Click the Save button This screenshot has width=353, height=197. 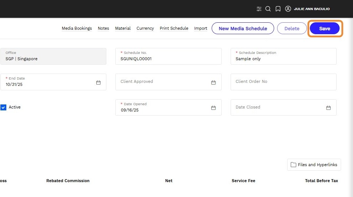click(x=324, y=29)
